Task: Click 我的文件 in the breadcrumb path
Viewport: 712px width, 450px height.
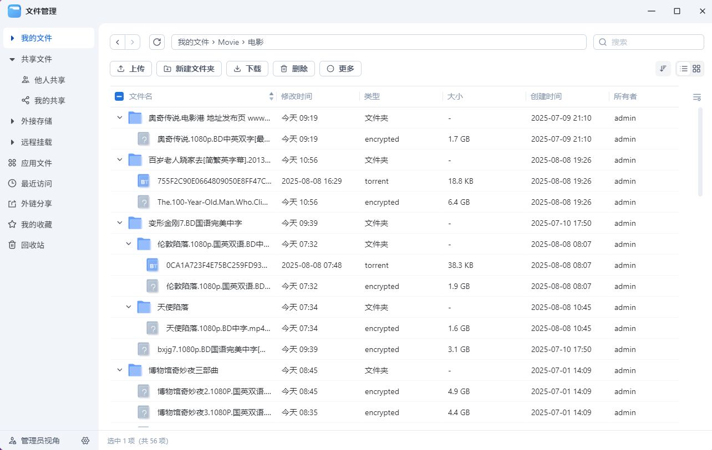Action: click(193, 42)
